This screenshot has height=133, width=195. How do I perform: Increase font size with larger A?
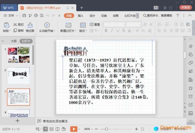click(145, 24)
